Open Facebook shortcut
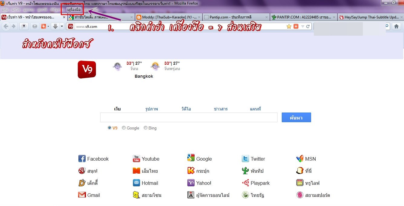The image size is (404, 206). pos(93,159)
